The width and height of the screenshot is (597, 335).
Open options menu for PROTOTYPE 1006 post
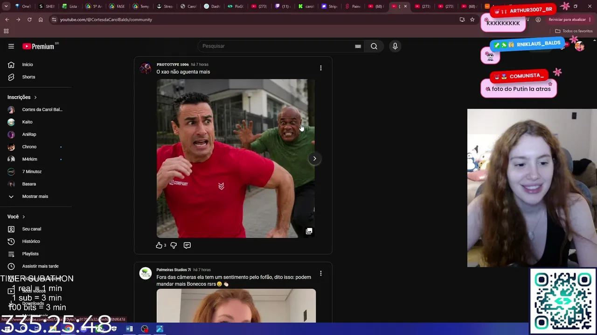[321, 68]
